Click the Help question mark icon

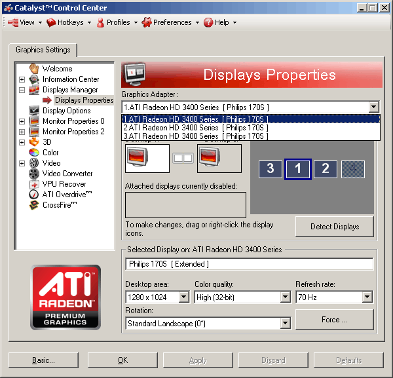[208, 22]
